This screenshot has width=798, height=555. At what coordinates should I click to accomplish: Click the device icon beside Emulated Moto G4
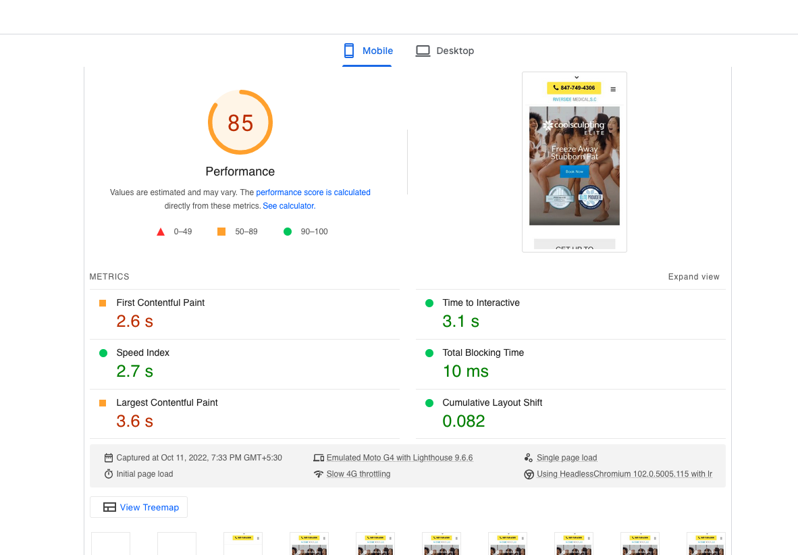319,458
